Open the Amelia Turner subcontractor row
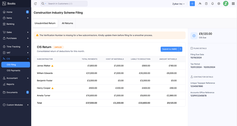The height and width of the screenshot is (126, 237). point(110,96)
